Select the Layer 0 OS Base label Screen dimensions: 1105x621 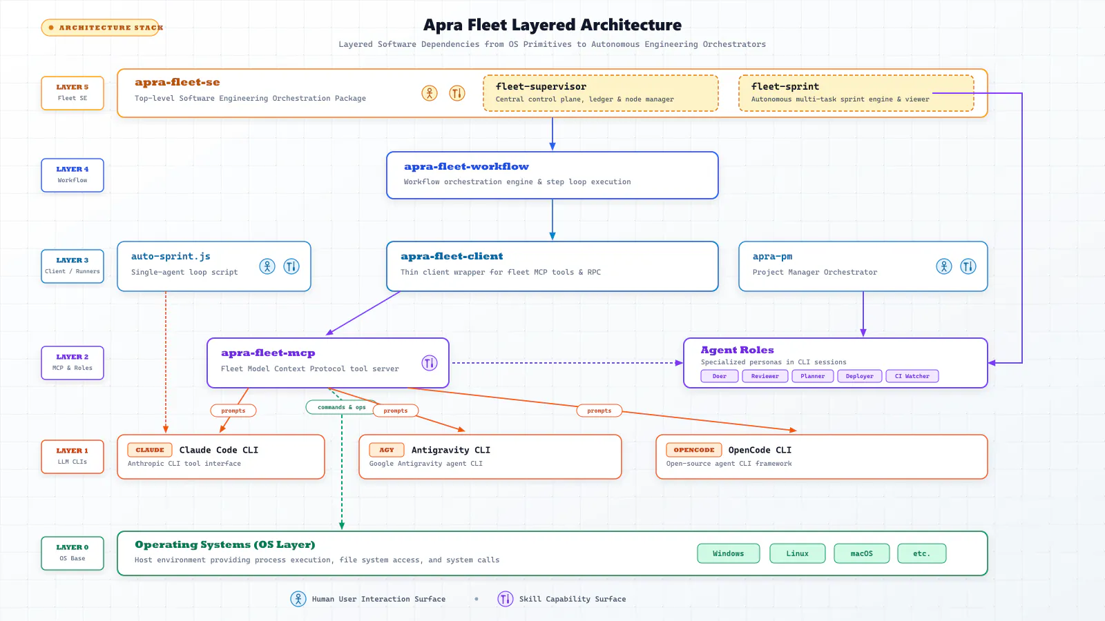(73, 553)
